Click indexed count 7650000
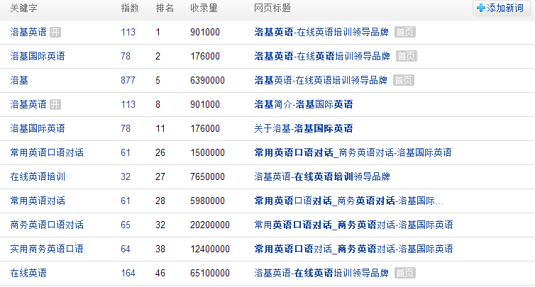 (207, 177)
